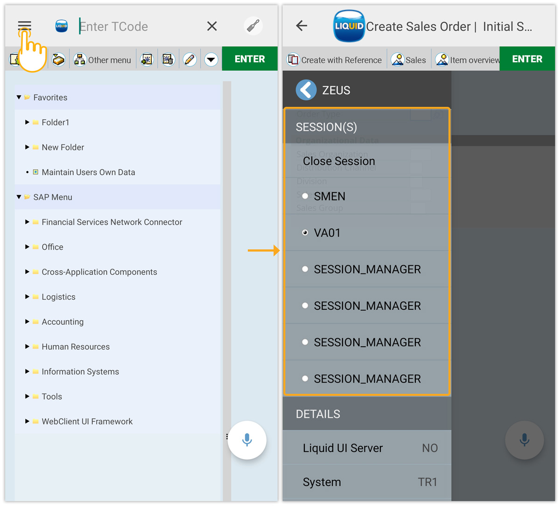Select the Information Systems tree row
This screenshot has width=560, height=506.
[118, 371]
